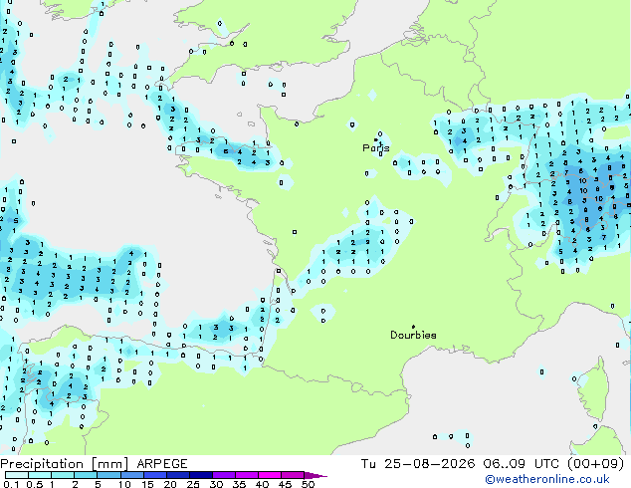The image size is (631, 488).
Task: Pick the 30–35 mm purple legend swatch
Action: (x=223, y=475)
